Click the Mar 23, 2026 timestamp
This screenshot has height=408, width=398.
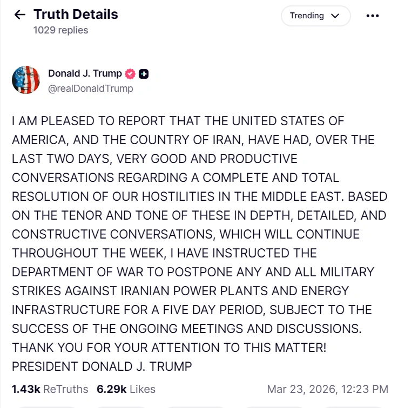pyautogui.click(x=327, y=389)
